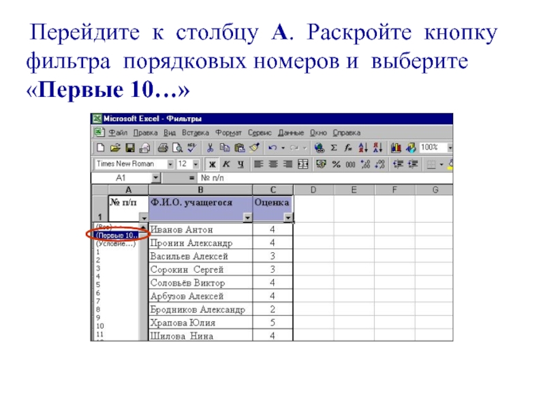Click the Increase Indent icon
The image size is (545, 409).
pos(413,164)
